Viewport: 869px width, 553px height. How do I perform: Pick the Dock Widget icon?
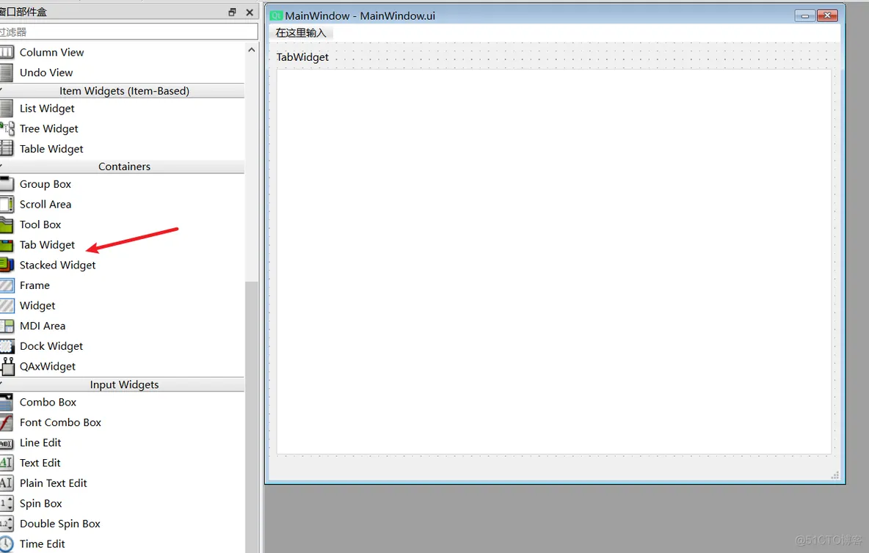[7, 346]
